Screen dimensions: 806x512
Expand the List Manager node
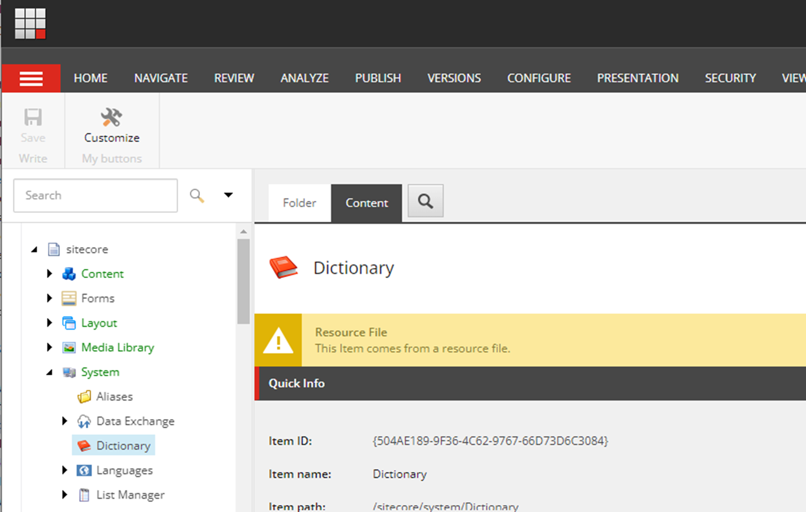[x=65, y=494]
